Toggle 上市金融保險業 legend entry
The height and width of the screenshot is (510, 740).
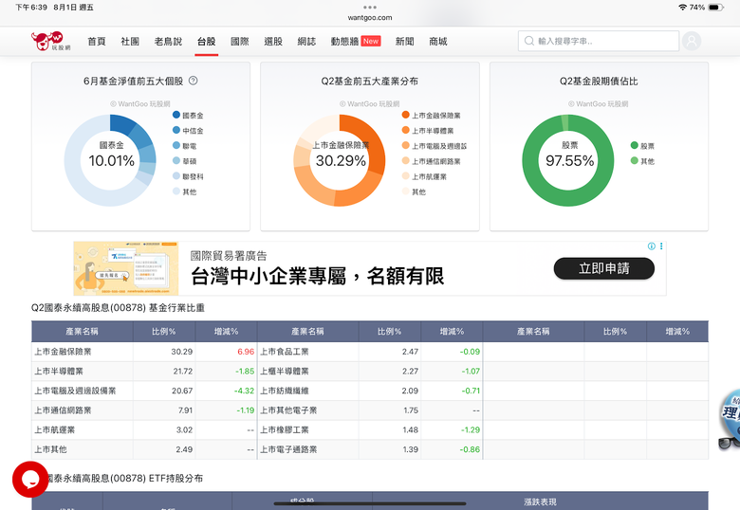tap(432, 115)
